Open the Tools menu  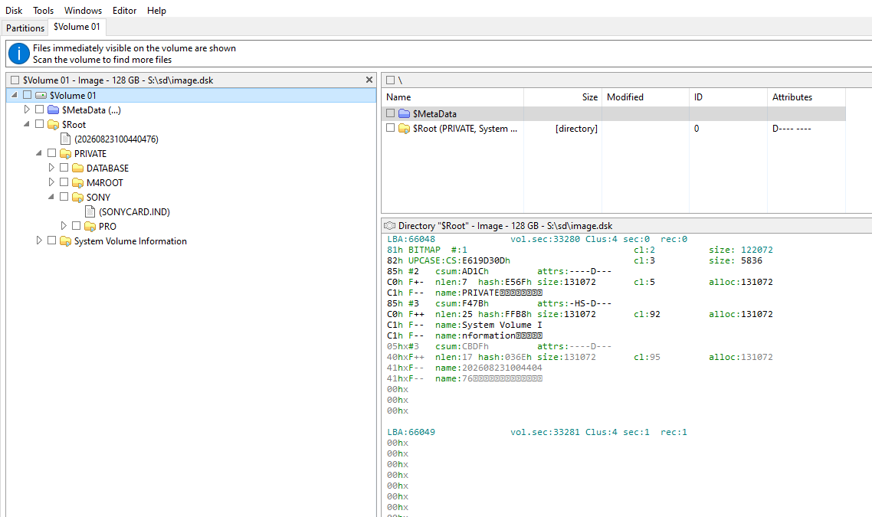pos(44,11)
